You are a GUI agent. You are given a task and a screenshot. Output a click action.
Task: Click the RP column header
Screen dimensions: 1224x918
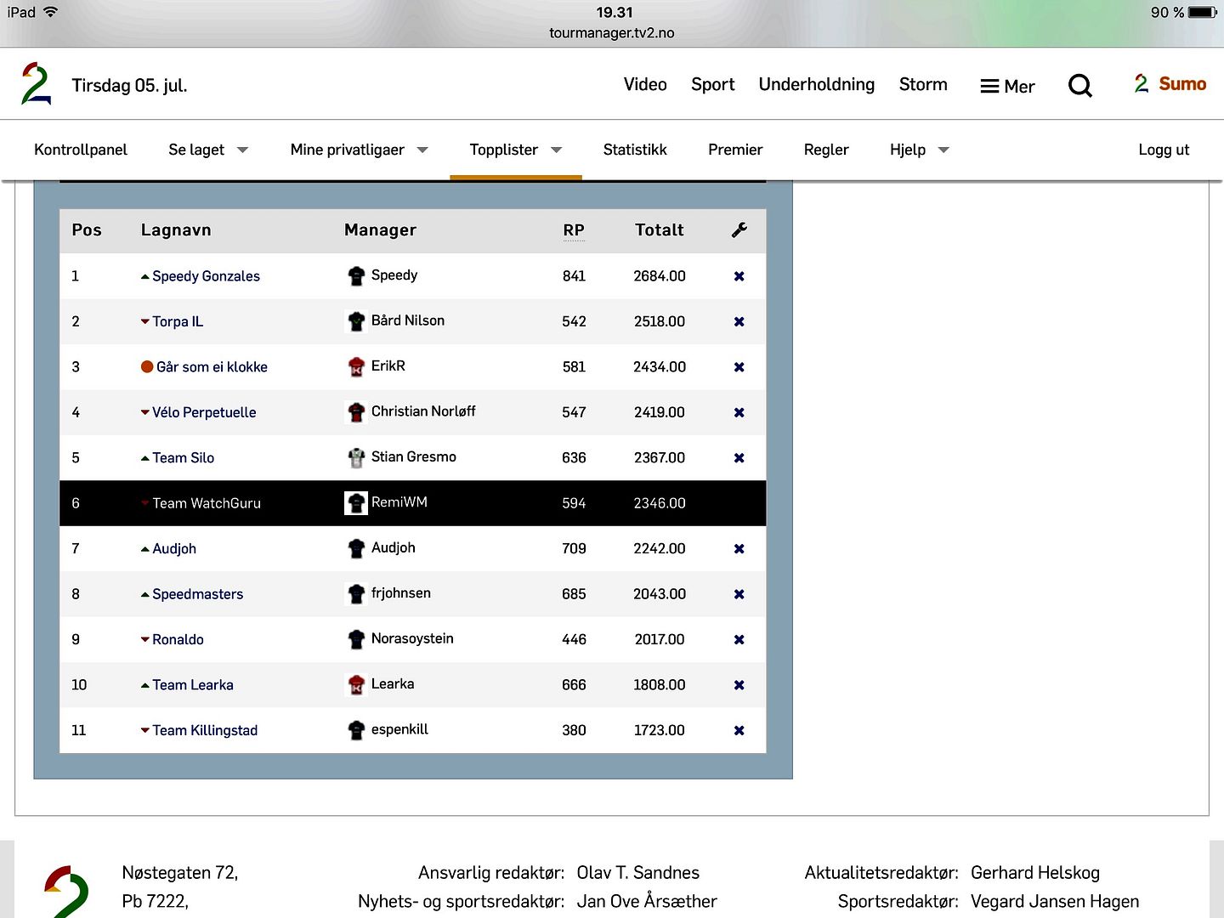(574, 230)
